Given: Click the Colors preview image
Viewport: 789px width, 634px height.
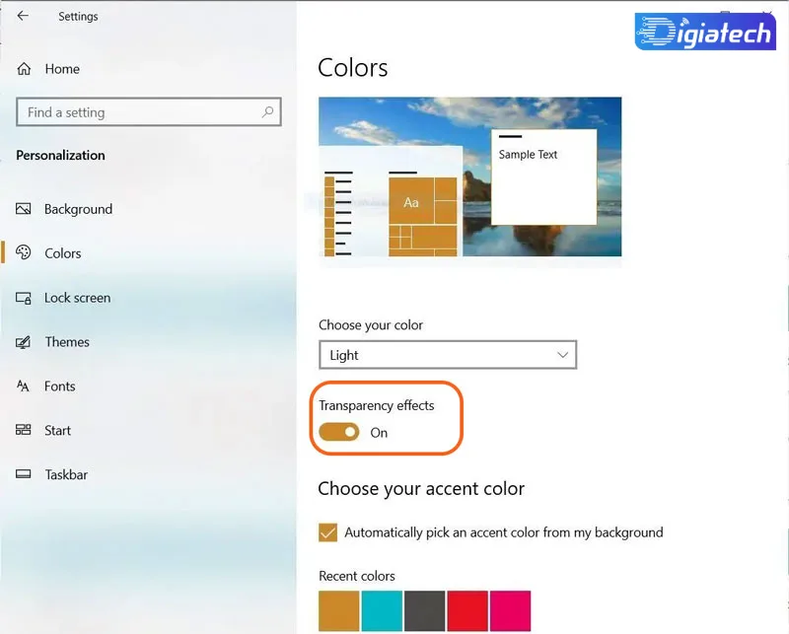Looking at the screenshot, I should click(x=470, y=176).
